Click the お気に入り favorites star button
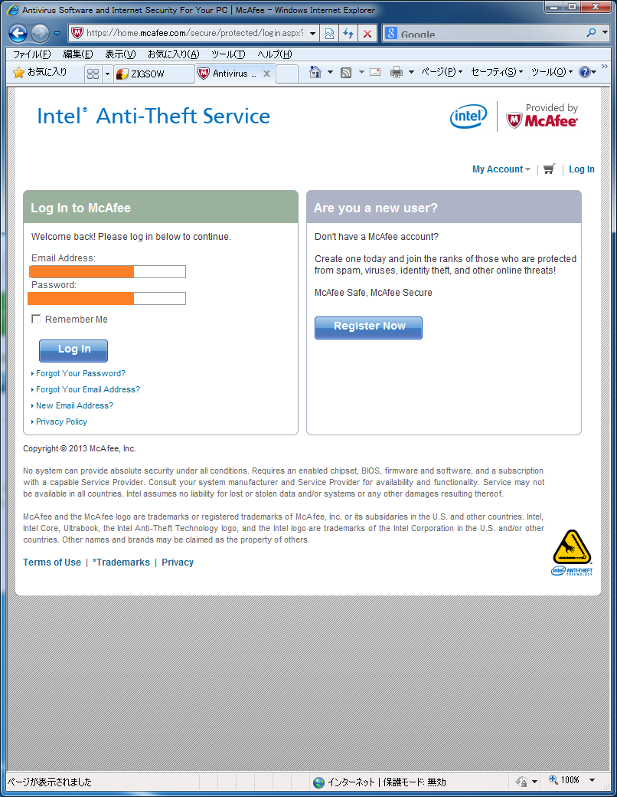 (40, 73)
